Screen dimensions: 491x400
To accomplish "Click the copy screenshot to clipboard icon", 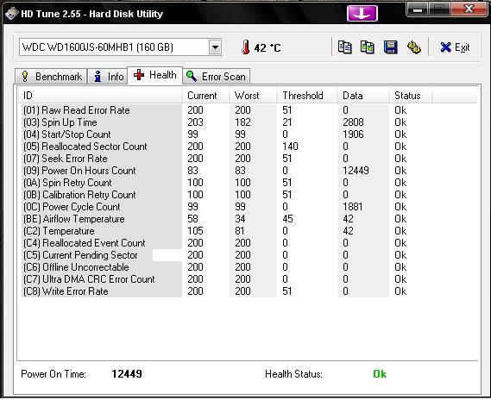I will pyautogui.click(x=368, y=47).
